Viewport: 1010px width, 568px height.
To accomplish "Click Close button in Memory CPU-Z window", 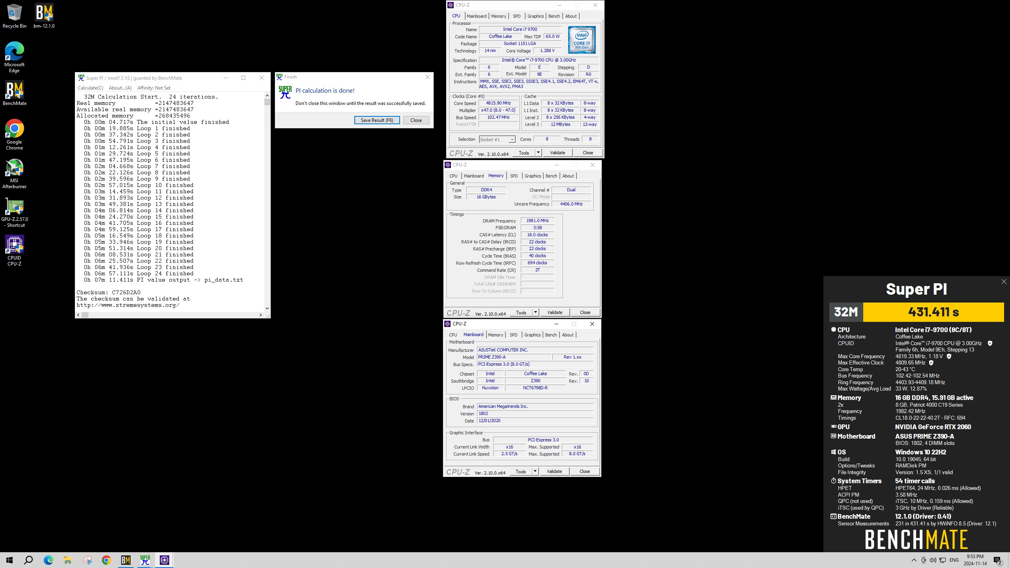I will point(585,312).
